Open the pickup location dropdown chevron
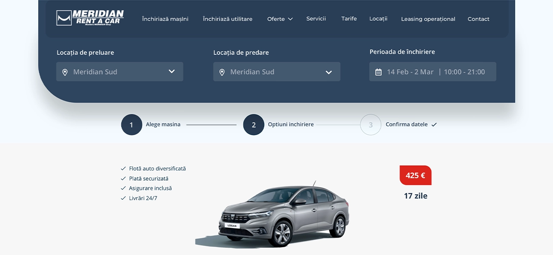553x255 pixels. 171,71
